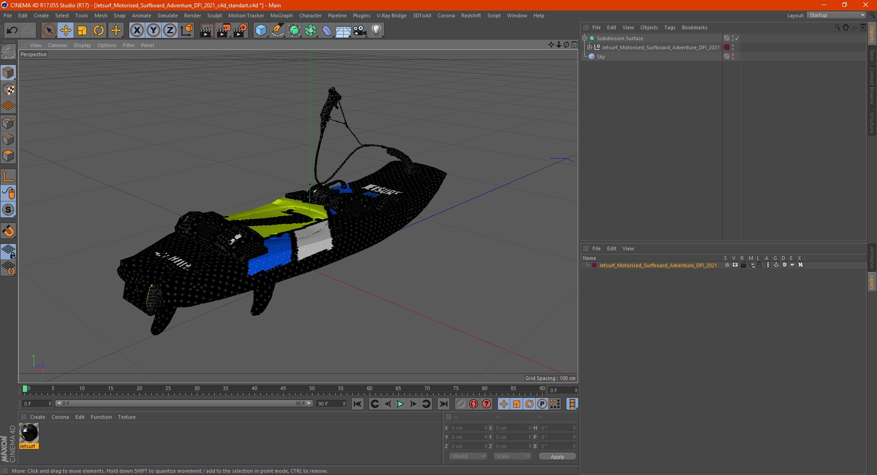The image size is (877, 475).
Task: Add a Camera object
Action: [x=360, y=31]
